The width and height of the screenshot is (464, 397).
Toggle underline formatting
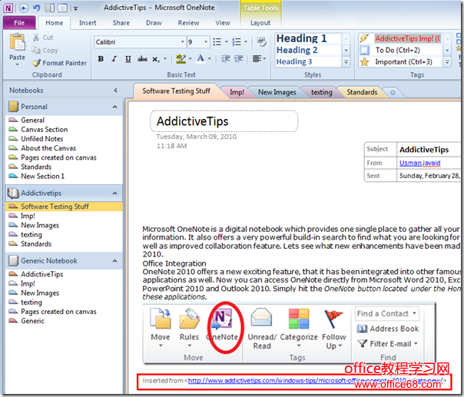(x=128, y=59)
